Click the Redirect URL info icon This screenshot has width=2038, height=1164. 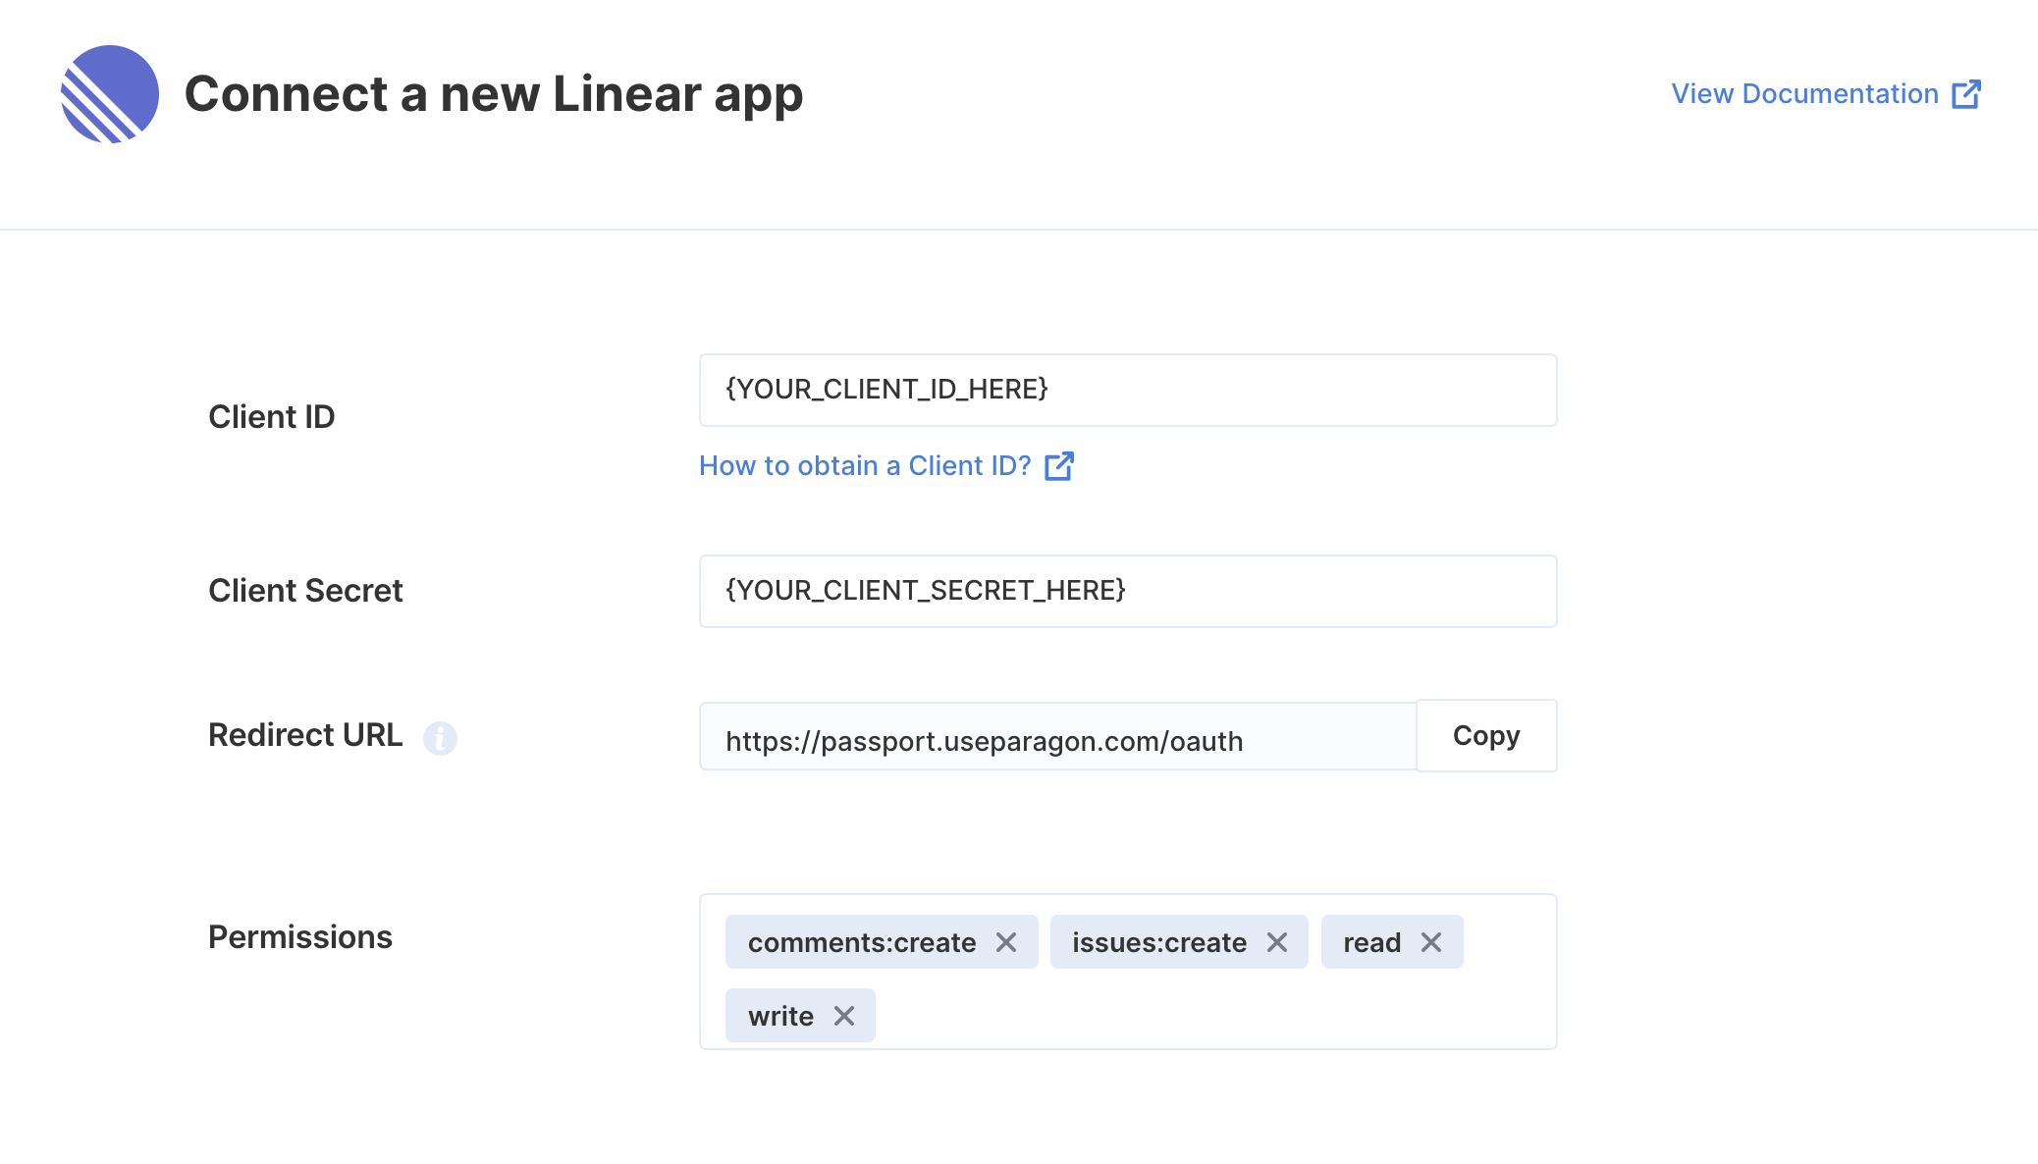(x=440, y=738)
